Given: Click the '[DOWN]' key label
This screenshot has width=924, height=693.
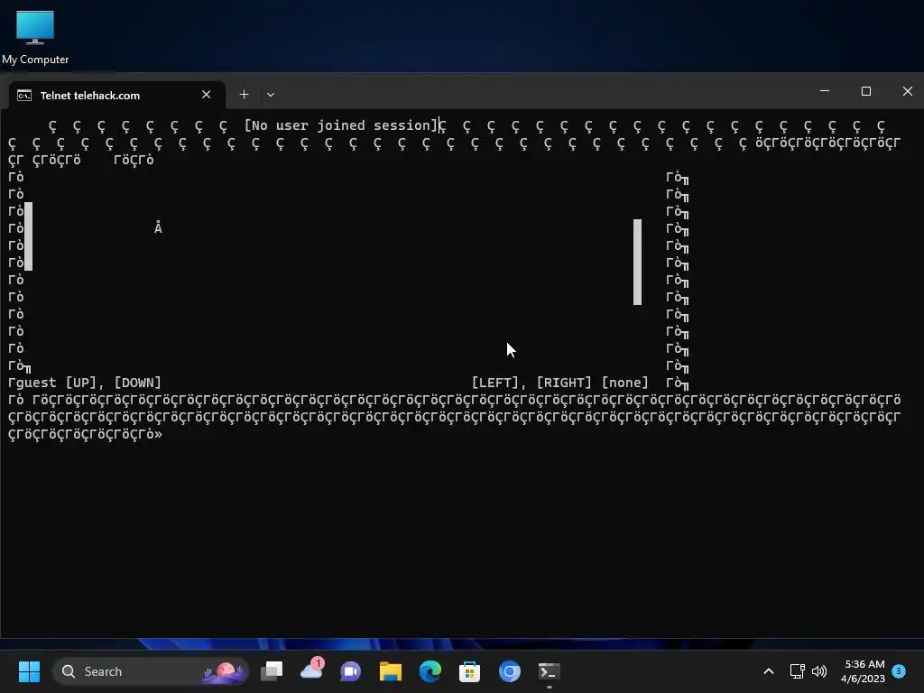Looking at the screenshot, I should (x=137, y=383).
